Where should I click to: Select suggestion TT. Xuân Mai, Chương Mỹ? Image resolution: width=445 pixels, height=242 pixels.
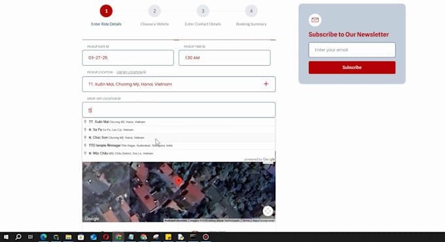[179, 122]
